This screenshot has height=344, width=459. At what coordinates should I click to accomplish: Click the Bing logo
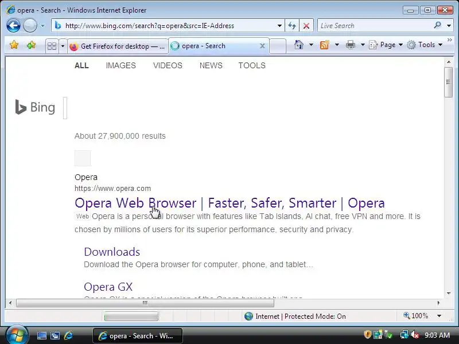(35, 107)
